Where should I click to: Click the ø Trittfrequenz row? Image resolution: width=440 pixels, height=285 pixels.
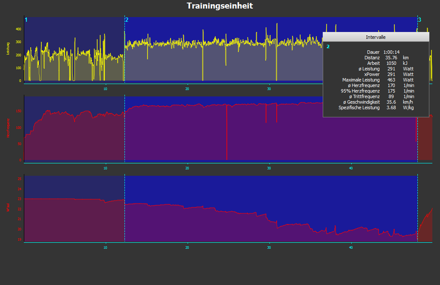click(375, 96)
